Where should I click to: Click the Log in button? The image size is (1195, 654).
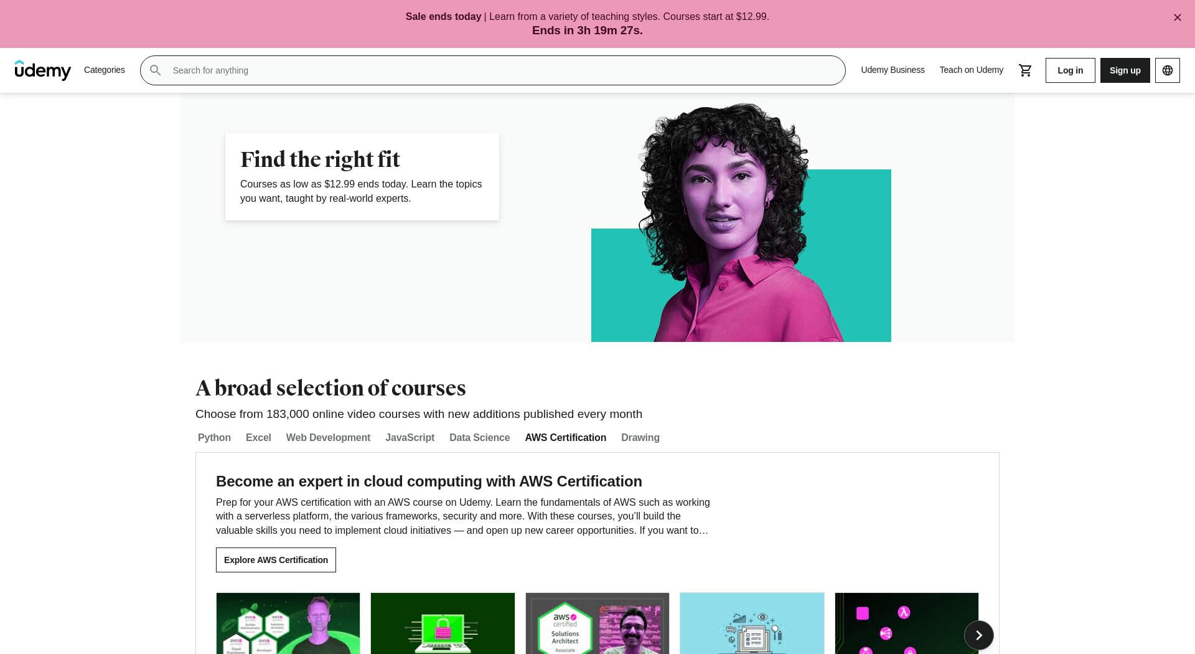[1070, 70]
